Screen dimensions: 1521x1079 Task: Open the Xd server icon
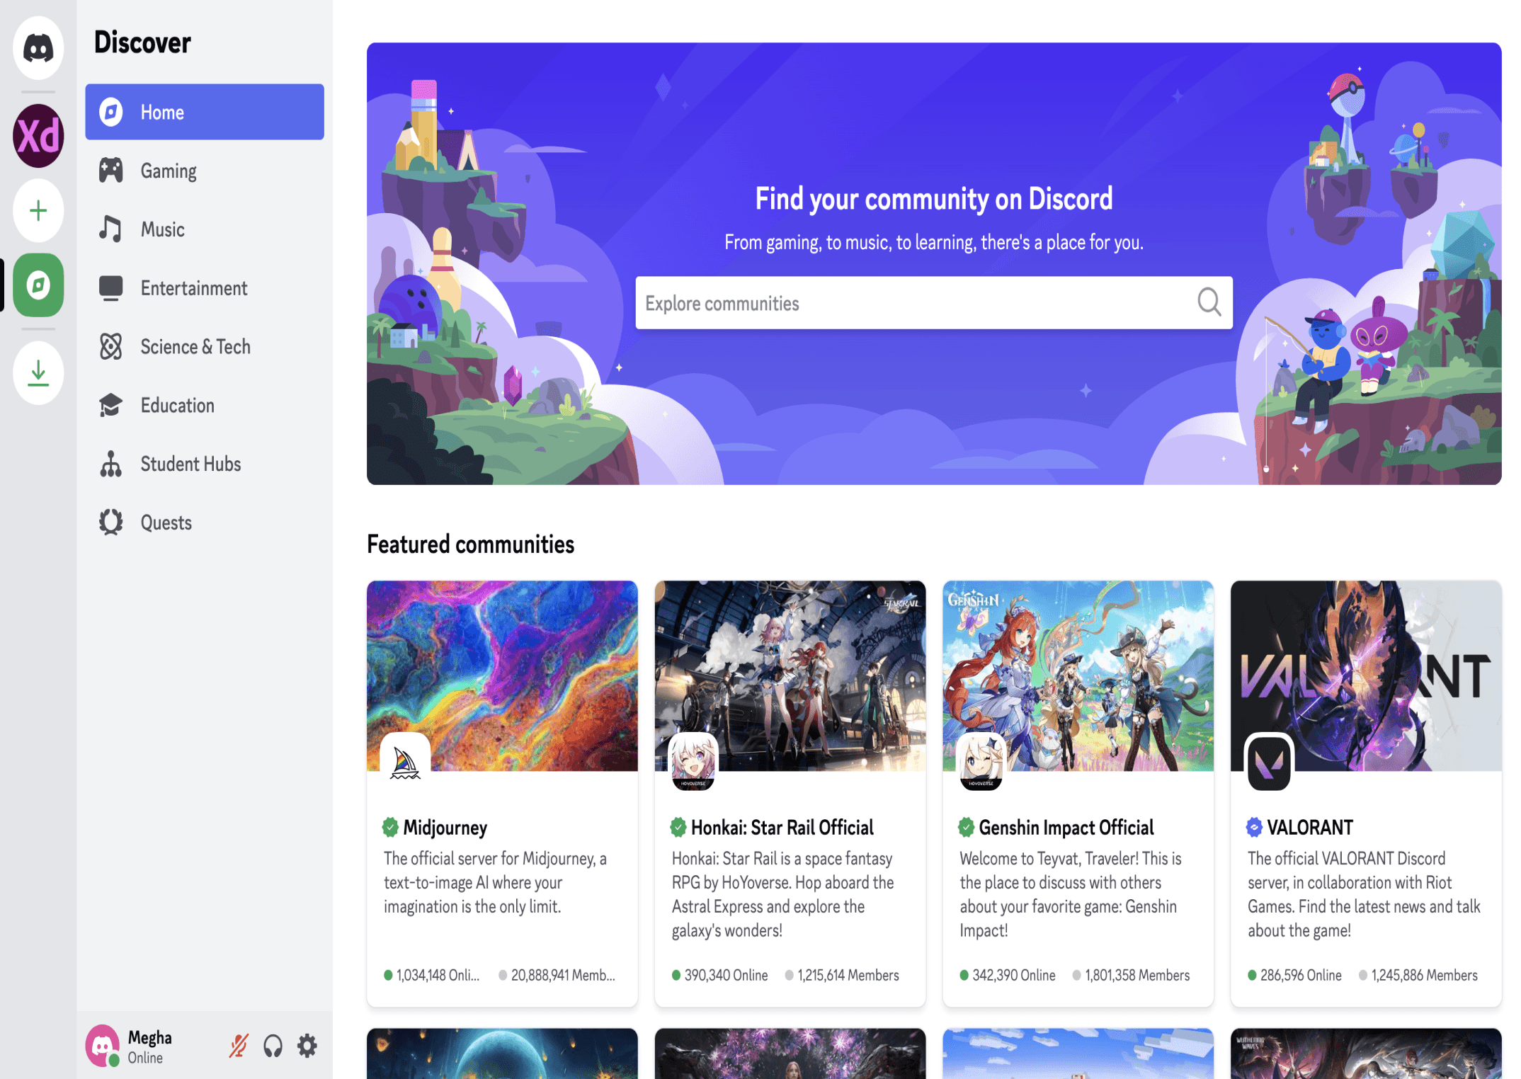pos(38,136)
